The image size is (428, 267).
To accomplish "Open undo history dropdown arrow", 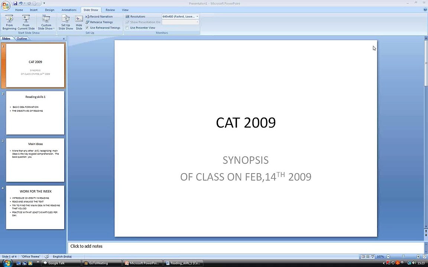I will (25, 3).
